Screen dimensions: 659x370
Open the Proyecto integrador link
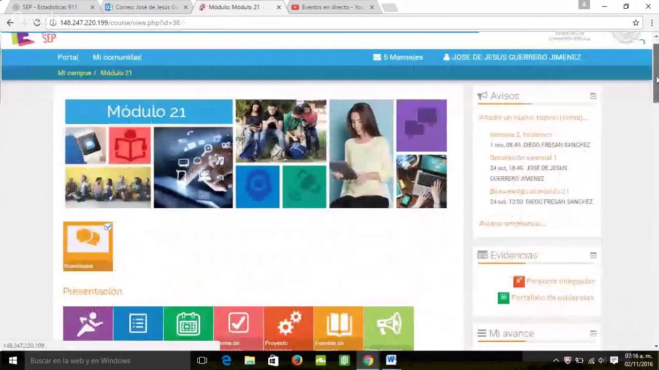[x=561, y=281]
